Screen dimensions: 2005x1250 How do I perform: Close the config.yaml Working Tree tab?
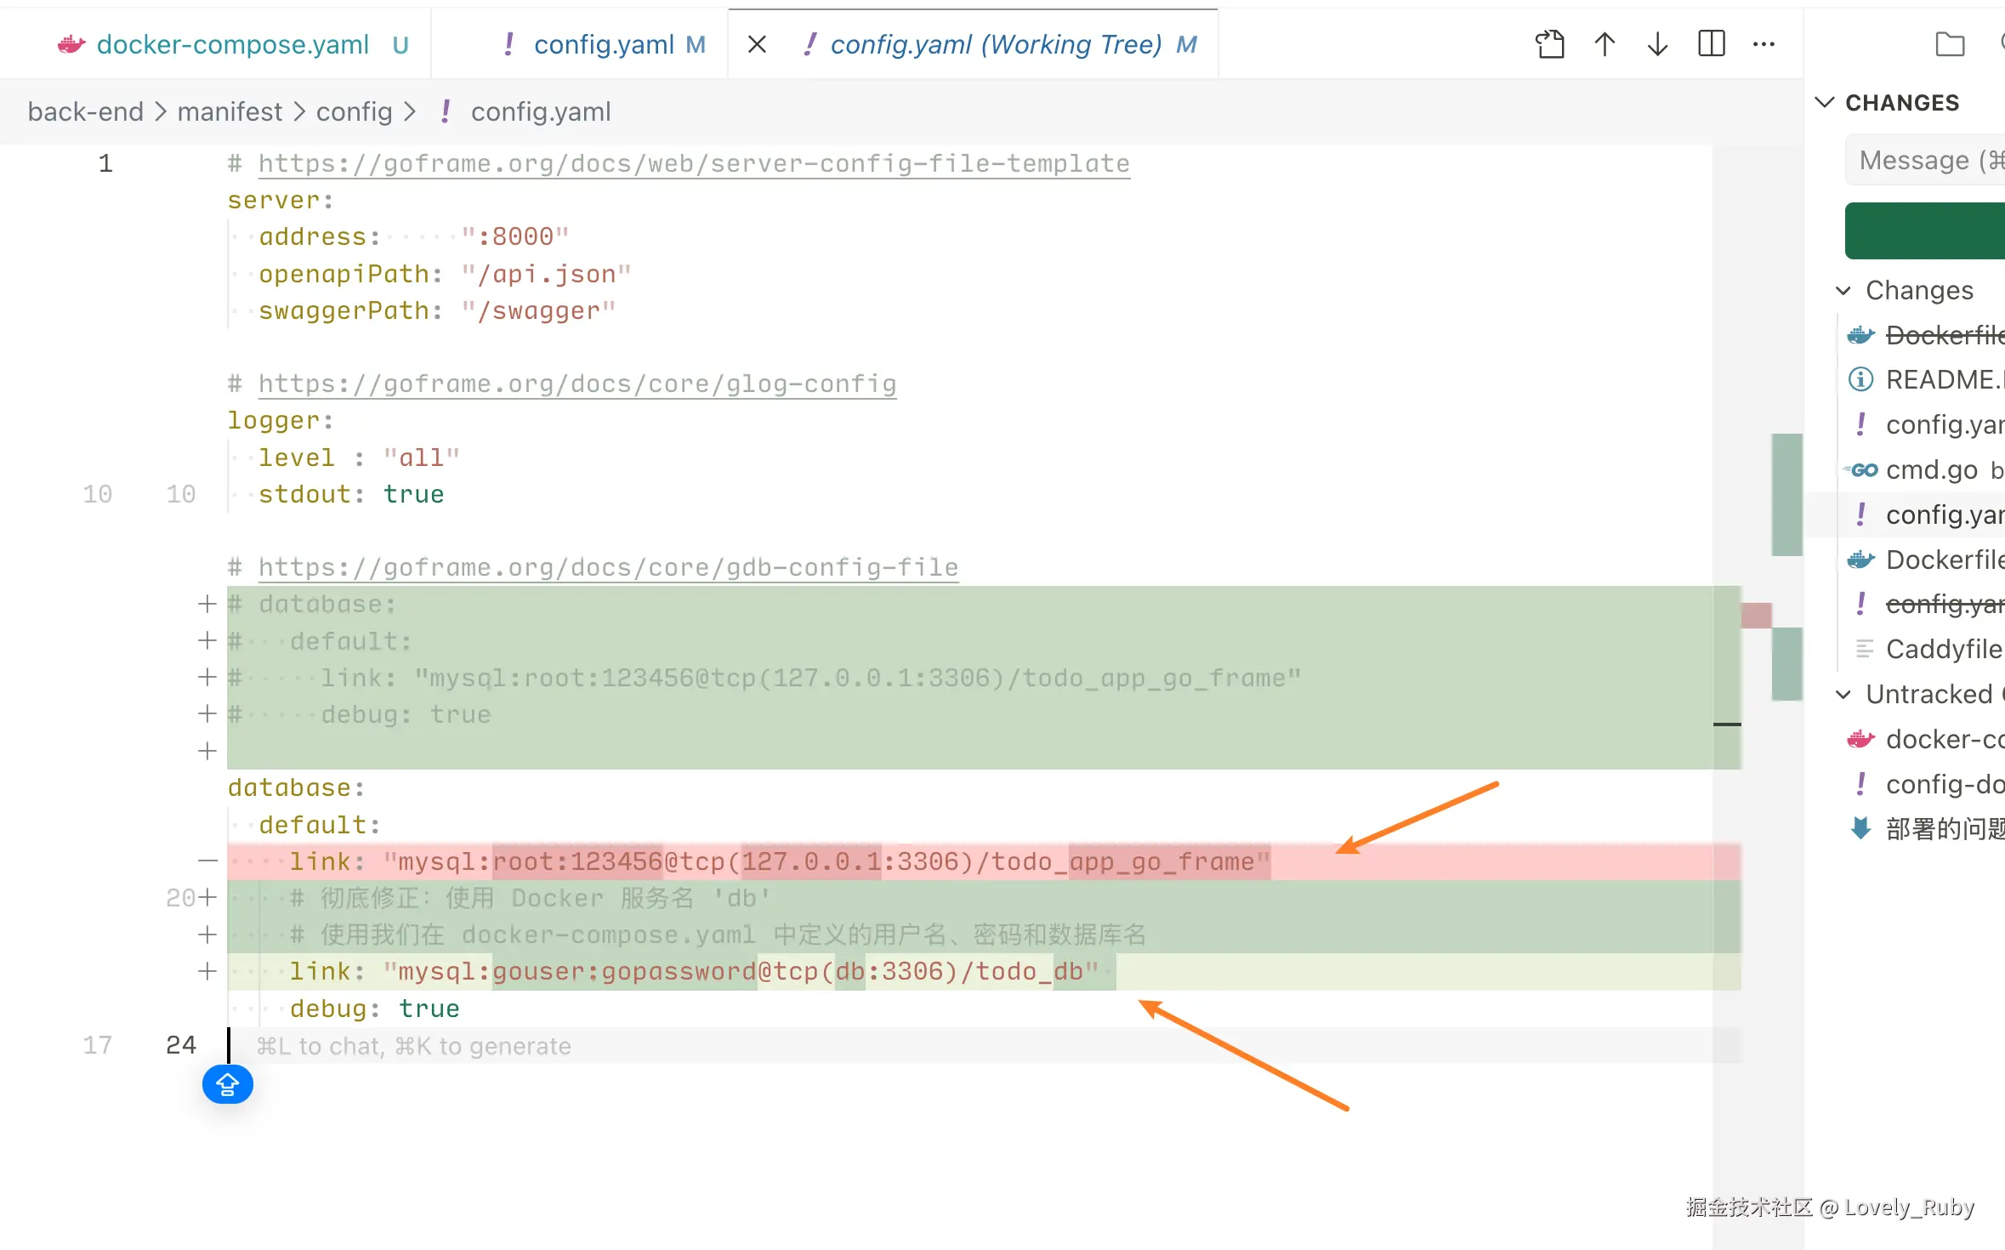(x=757, y=44)
